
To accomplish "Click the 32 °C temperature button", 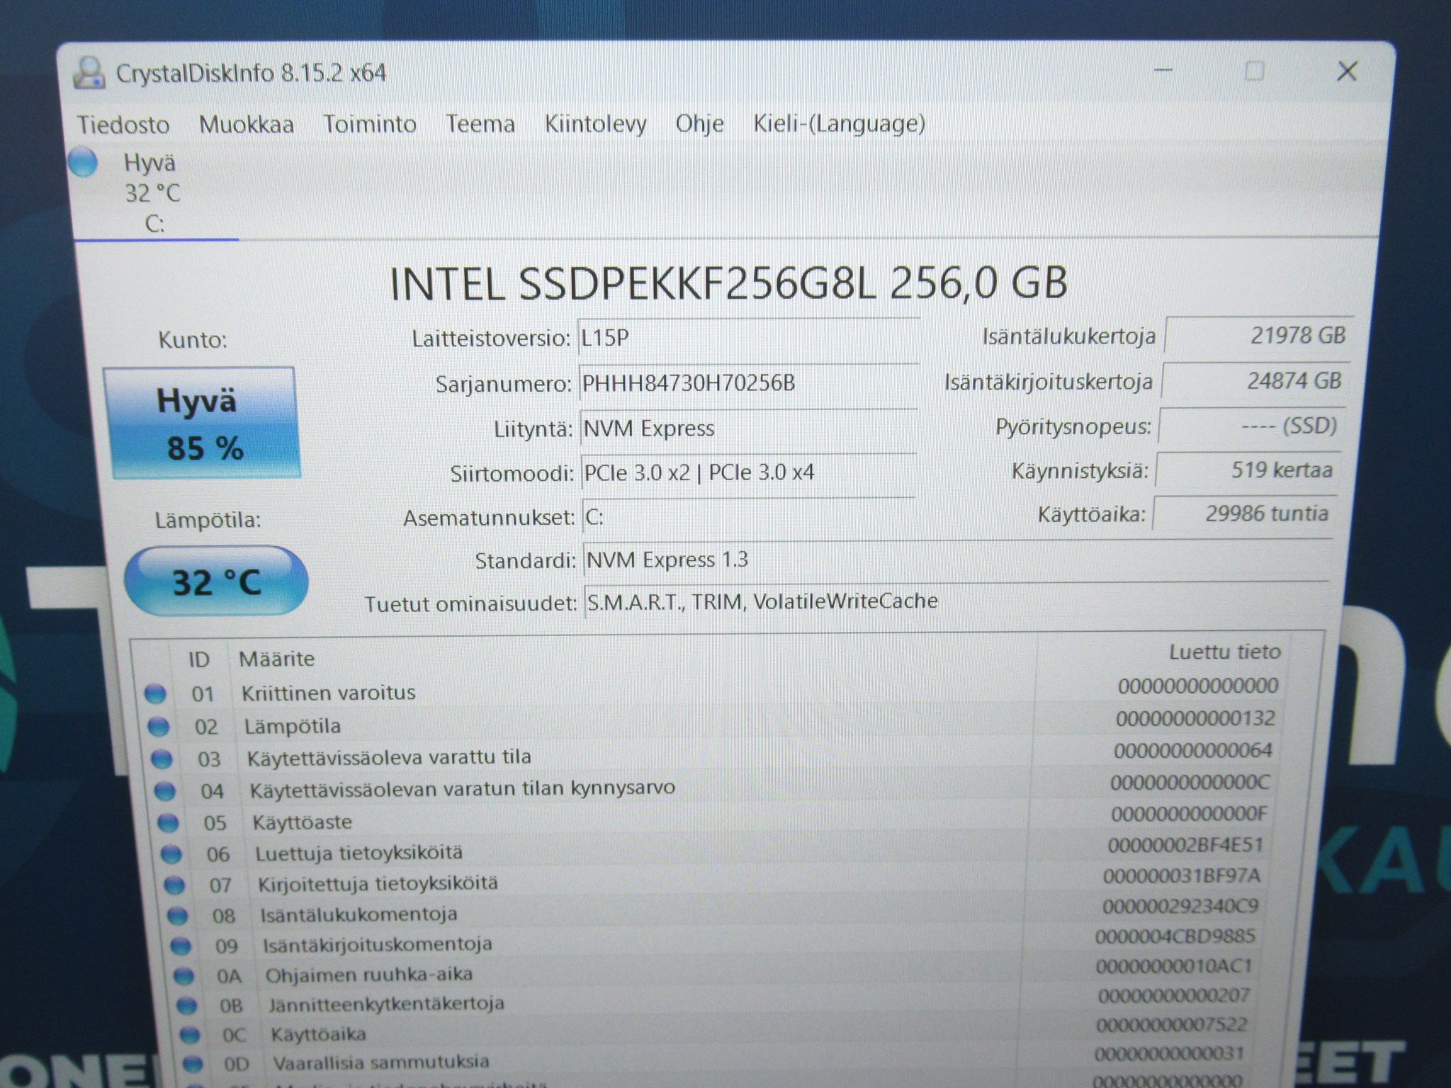I will pos(216,581).
